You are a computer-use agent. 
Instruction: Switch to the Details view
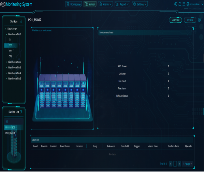tap(190, 20)
